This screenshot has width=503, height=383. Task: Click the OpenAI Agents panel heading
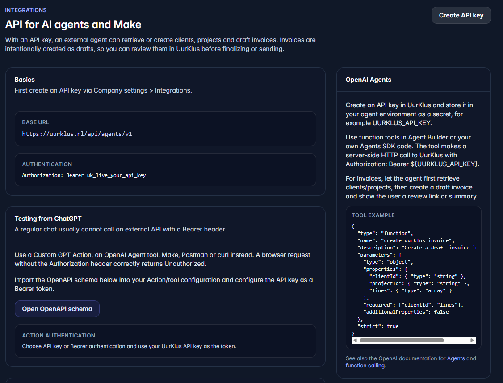pos(368,80)
